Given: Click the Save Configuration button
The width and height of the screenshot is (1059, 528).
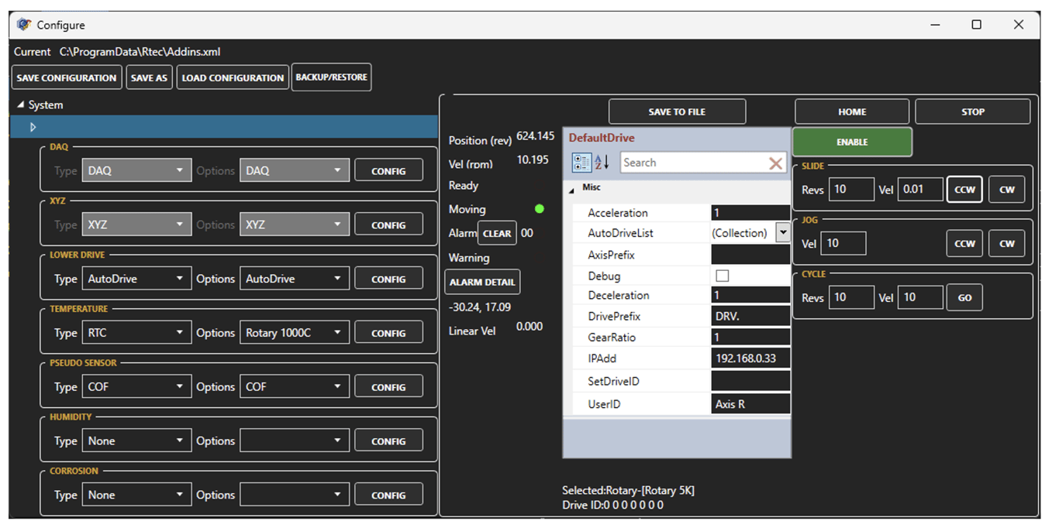Looking at the screenshot, I should (x=67, y=78).
